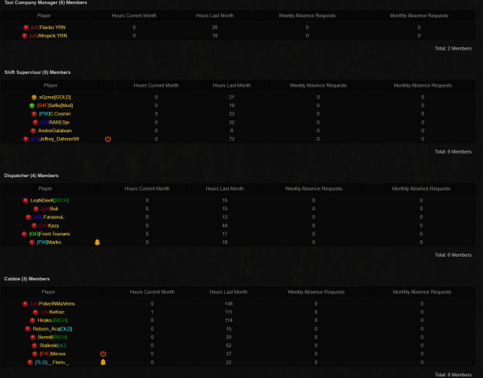The image size is (483, 378).
Task: Click Monthly Absence Requests header in Dispatcher table
Action: tap(421, 188)
